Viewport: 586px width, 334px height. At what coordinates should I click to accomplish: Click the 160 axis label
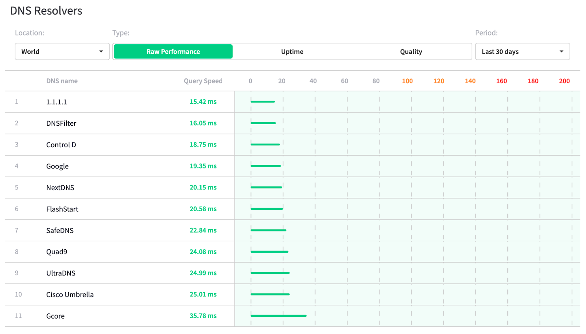pos(501,81)
